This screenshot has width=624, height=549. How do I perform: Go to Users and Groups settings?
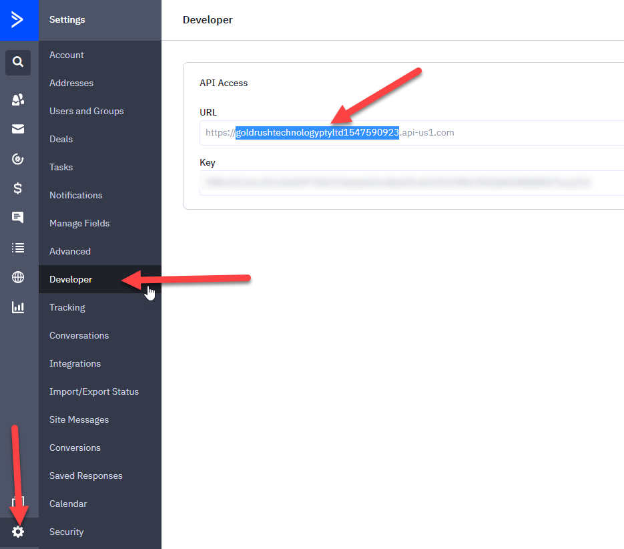(86, 111)
